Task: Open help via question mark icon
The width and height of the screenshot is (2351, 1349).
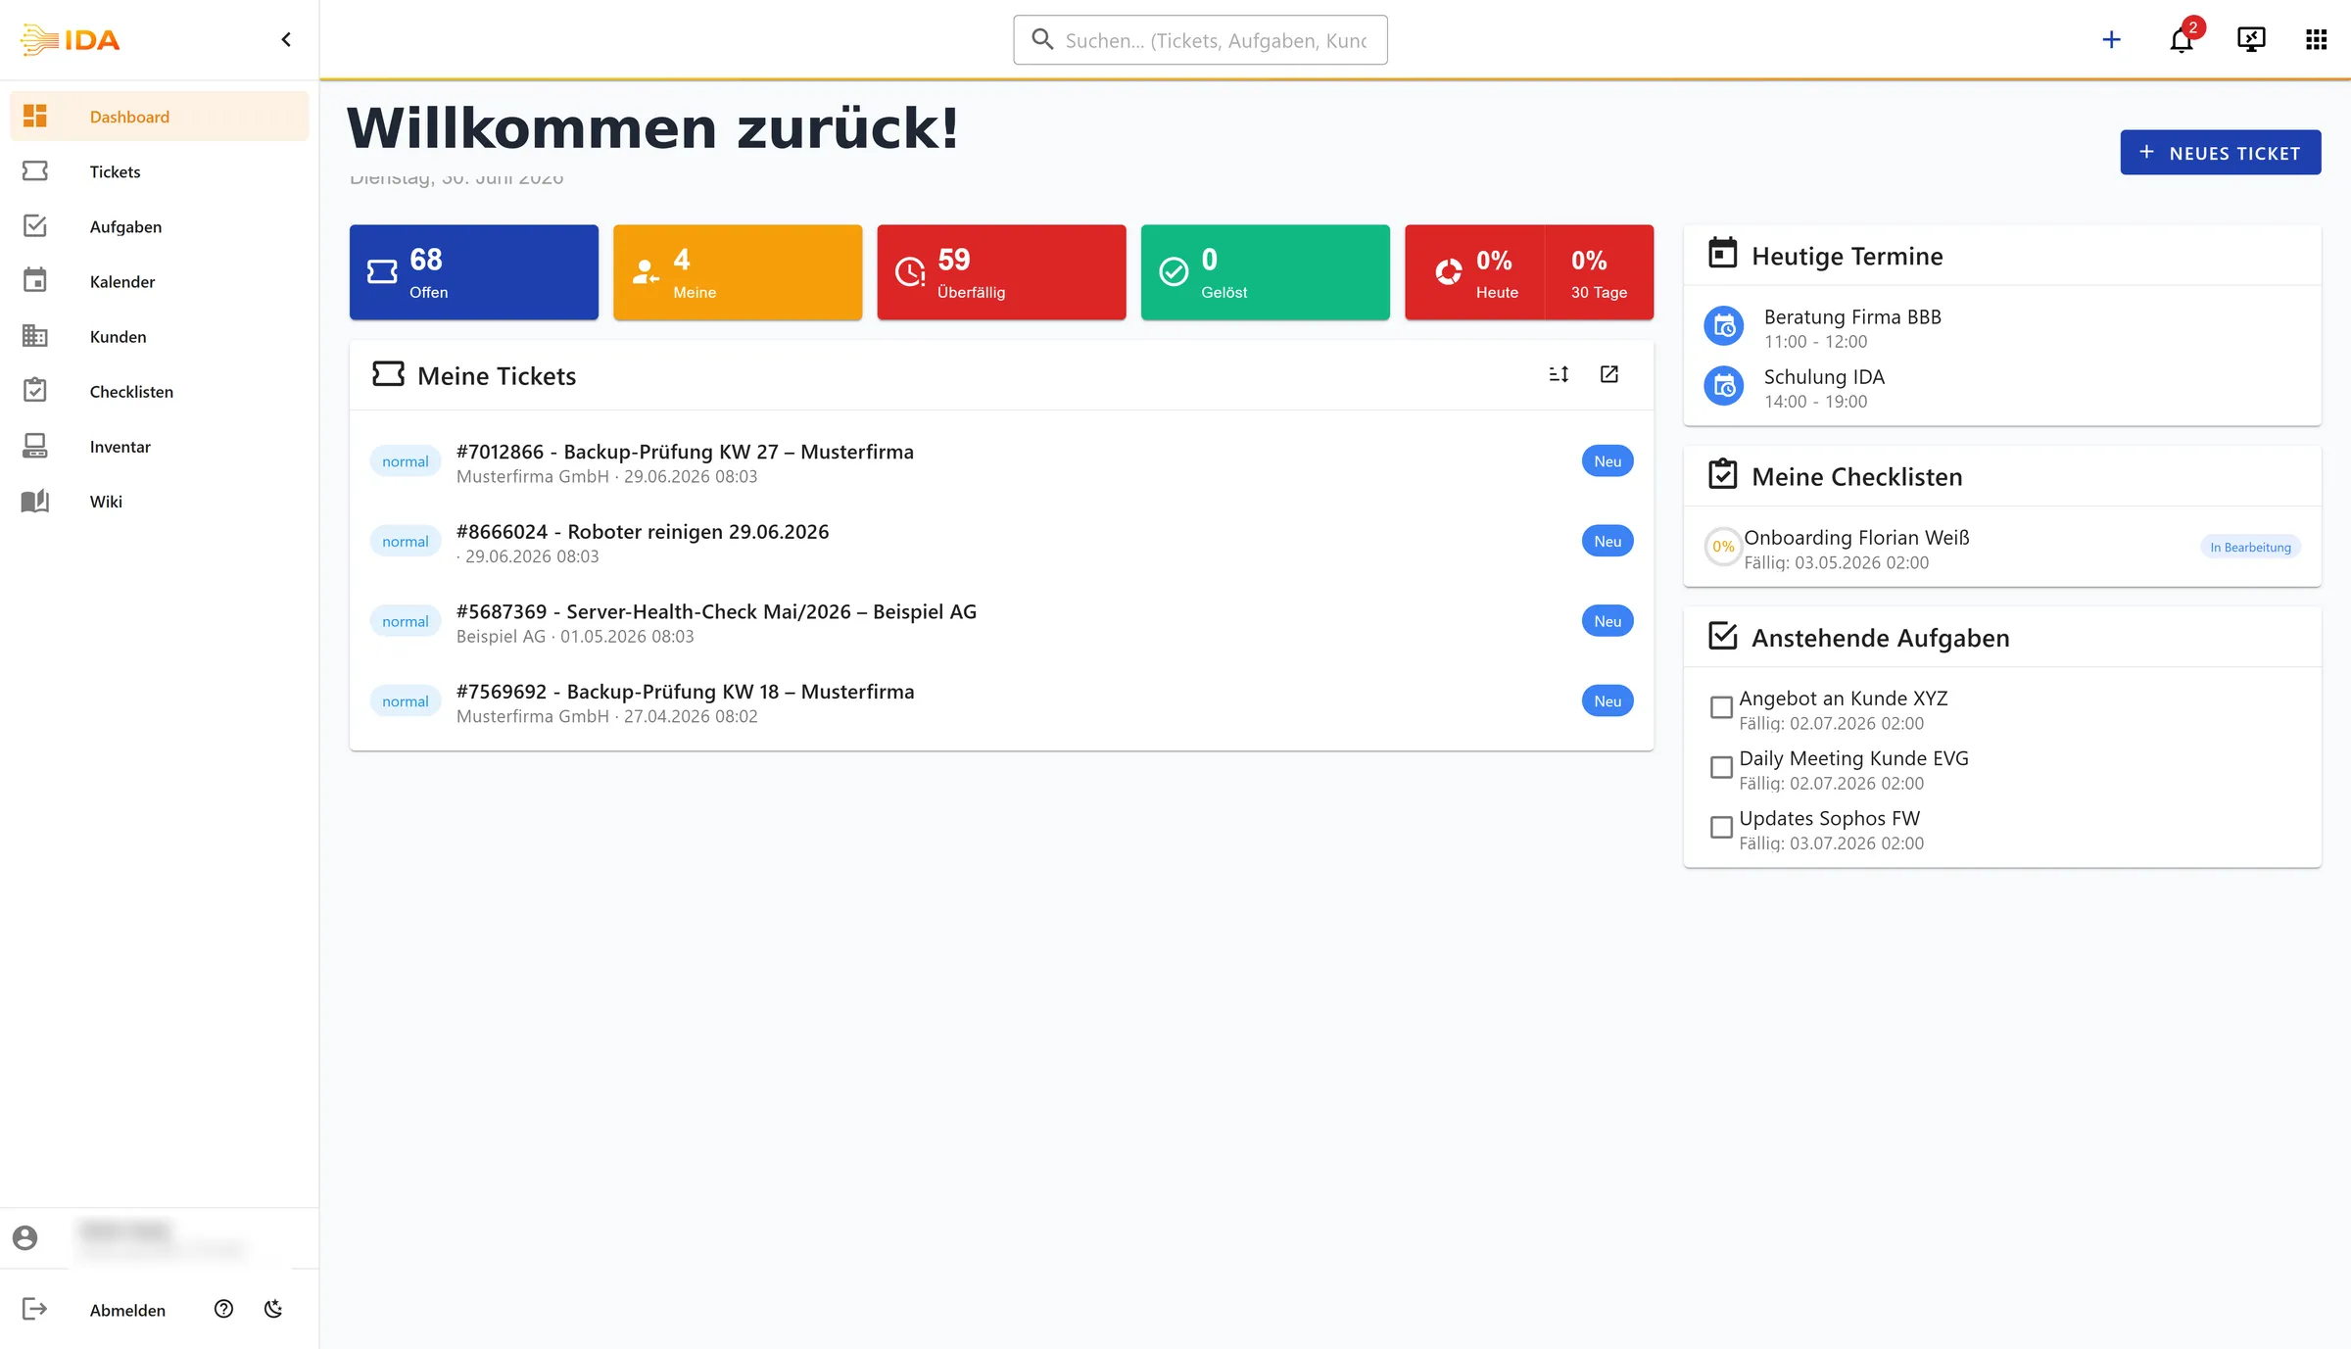Action: tap(223, 1309)
